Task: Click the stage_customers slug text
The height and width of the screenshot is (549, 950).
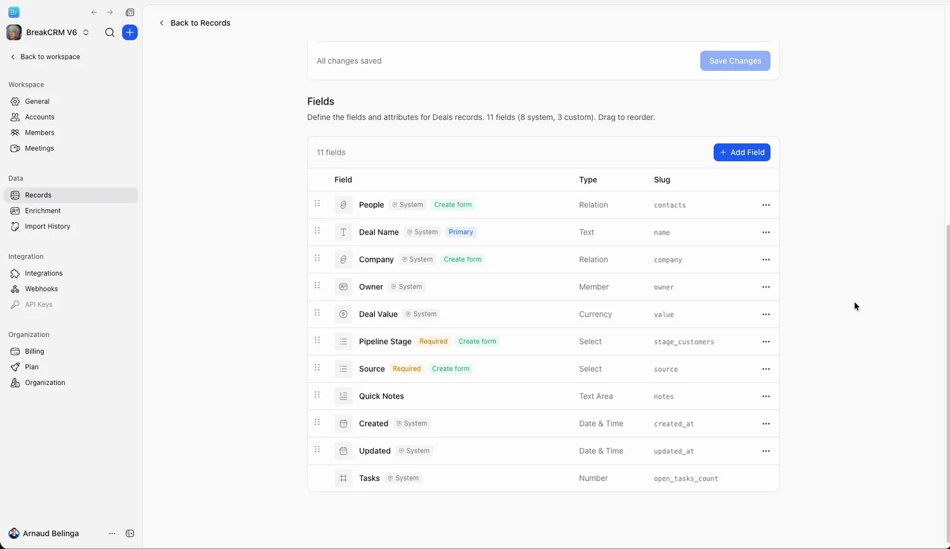Action: [x=684, y=342]
